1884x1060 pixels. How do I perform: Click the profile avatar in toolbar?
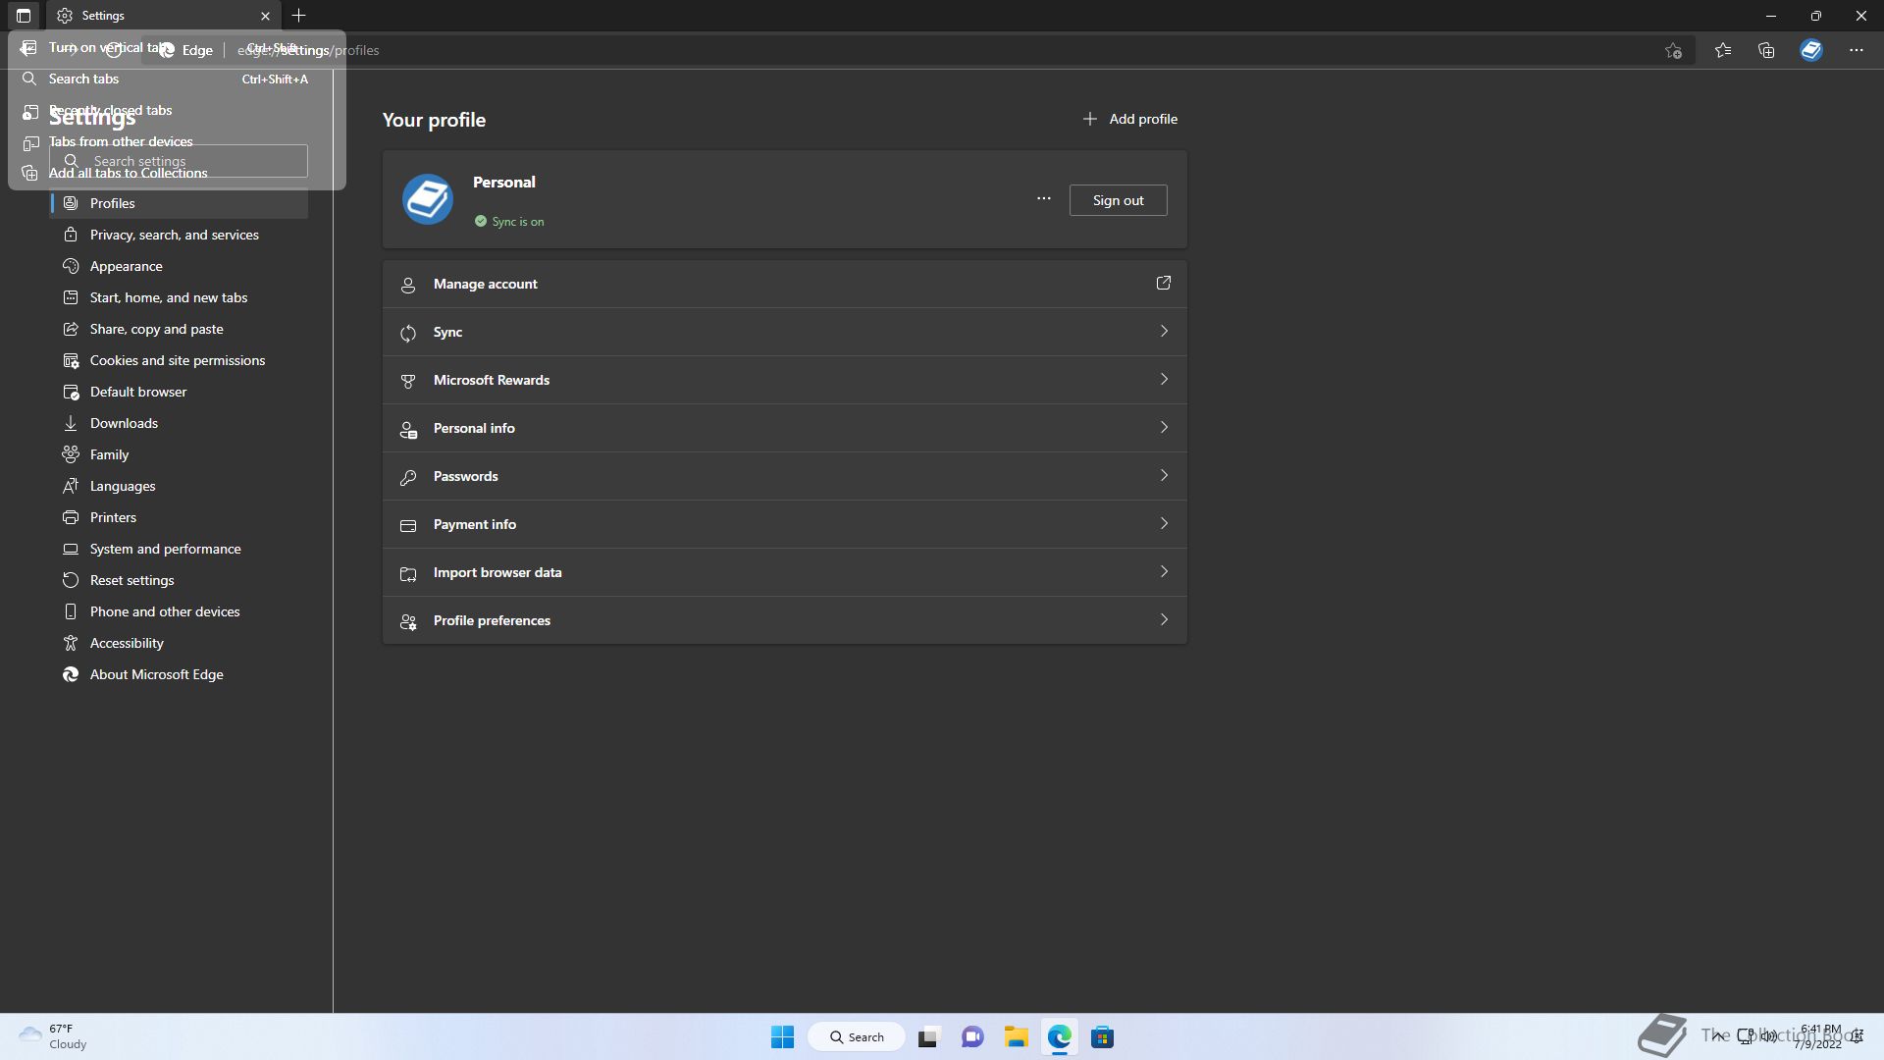click(1811, 50)
